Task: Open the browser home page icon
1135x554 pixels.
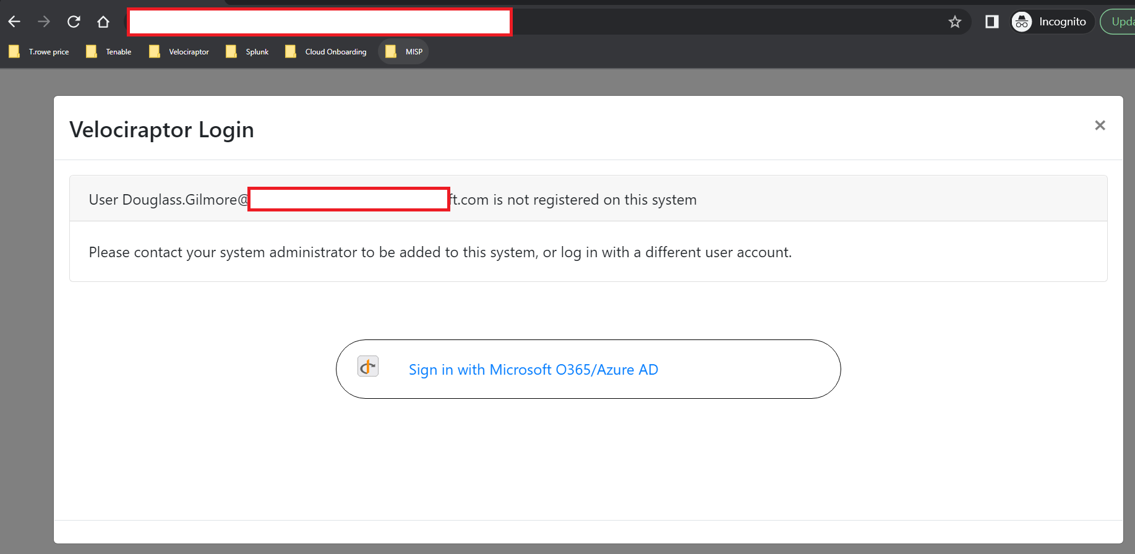Action: (x=103, y=22)
